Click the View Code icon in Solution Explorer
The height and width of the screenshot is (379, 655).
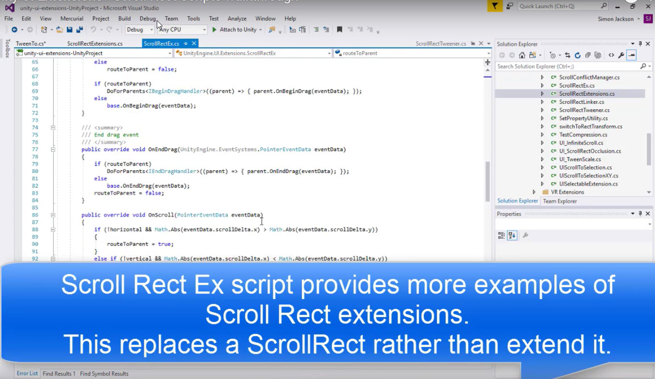click(x=611, y=55)
